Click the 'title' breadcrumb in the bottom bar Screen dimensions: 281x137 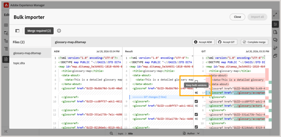[x=130, y=133]
